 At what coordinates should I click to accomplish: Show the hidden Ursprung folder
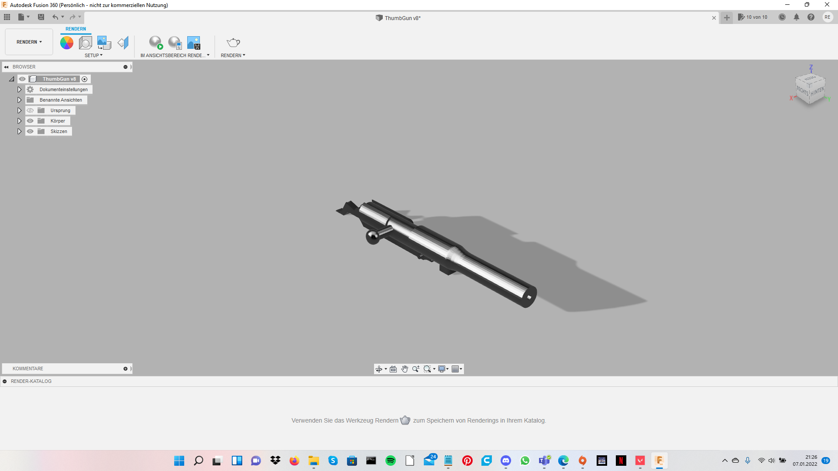(x=30, y=110)
